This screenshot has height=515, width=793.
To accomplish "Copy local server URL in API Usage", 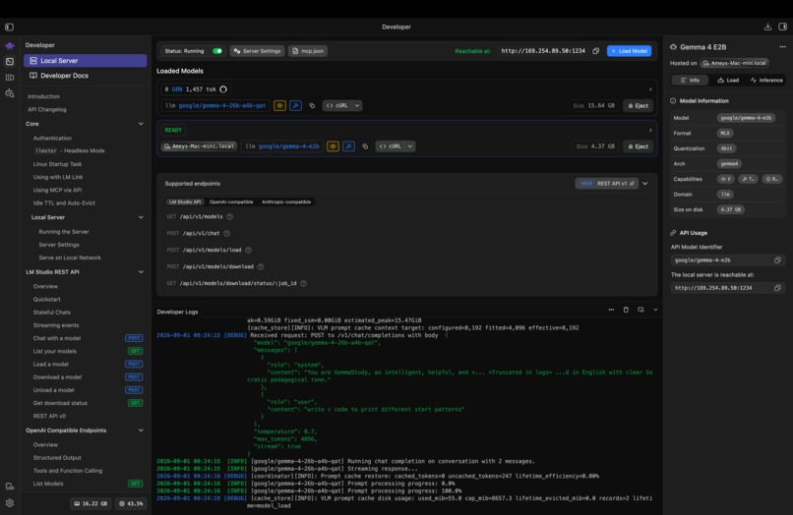I will pyautogui.click(x=777, y=288).
